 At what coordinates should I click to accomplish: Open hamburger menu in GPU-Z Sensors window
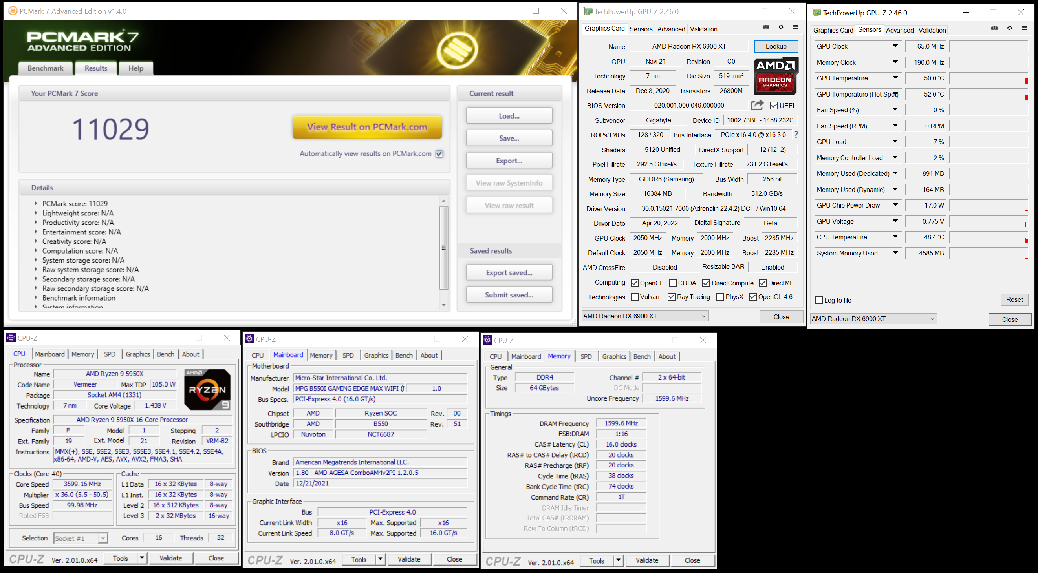[1024, 28]
